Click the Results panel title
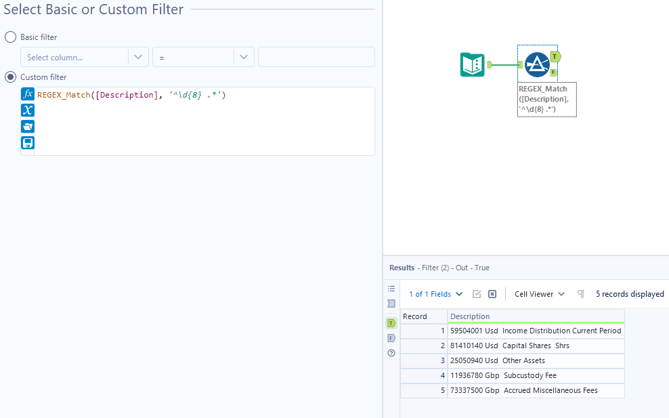 tap(402, 268)
